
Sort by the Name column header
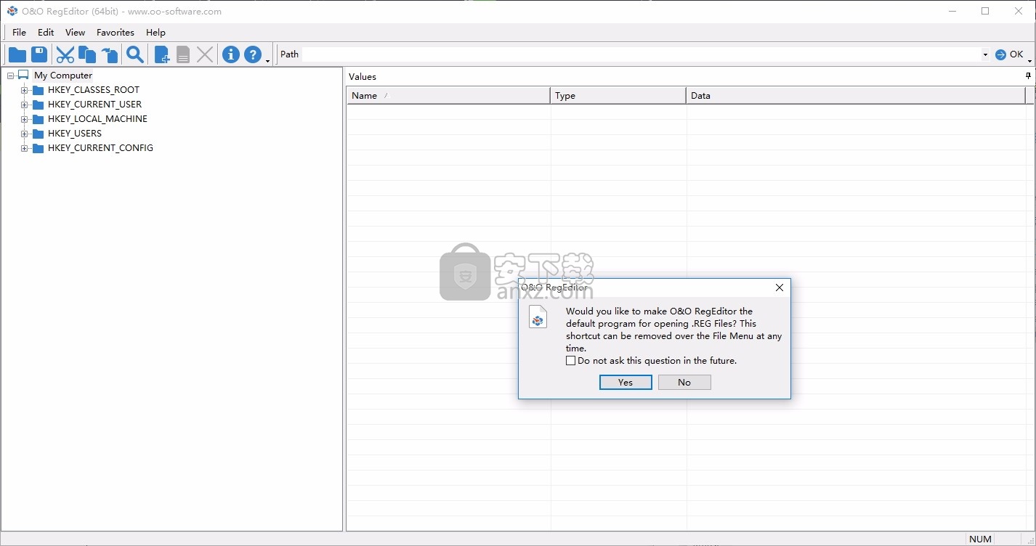448,95
